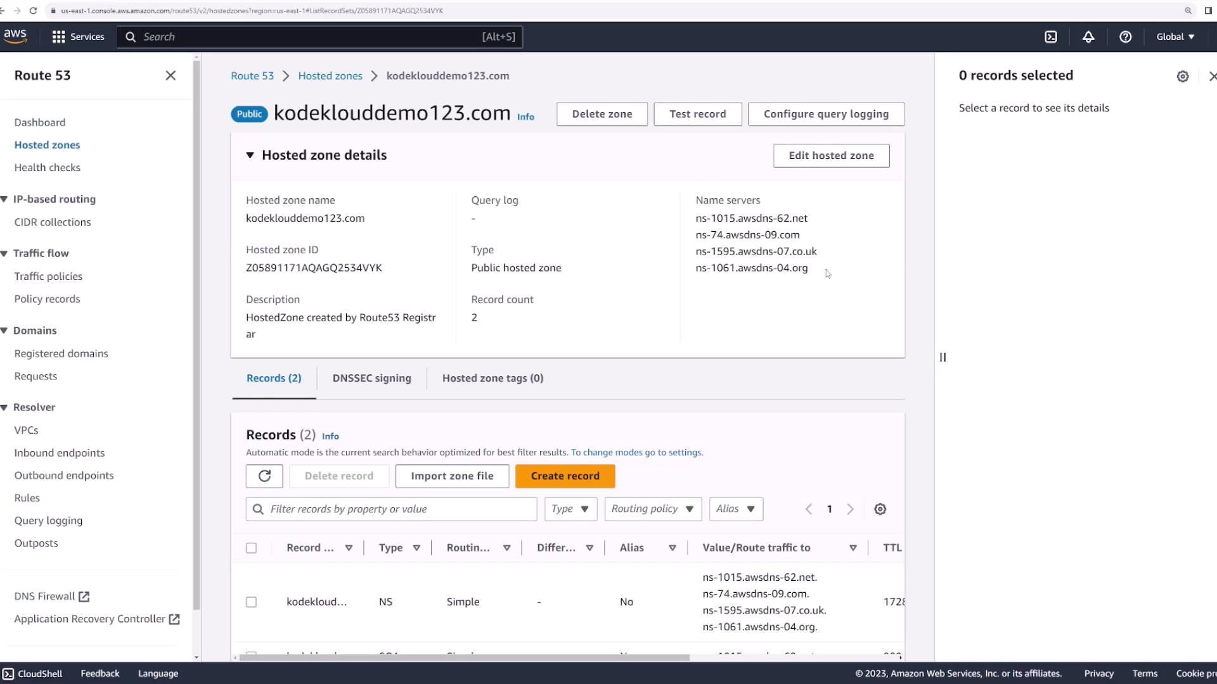The image size is (1217, 684).
Task: Open details panel settings gear
Action: [1182, 76]
